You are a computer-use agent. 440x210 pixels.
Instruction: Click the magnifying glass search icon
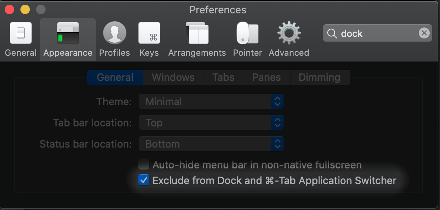332,34
